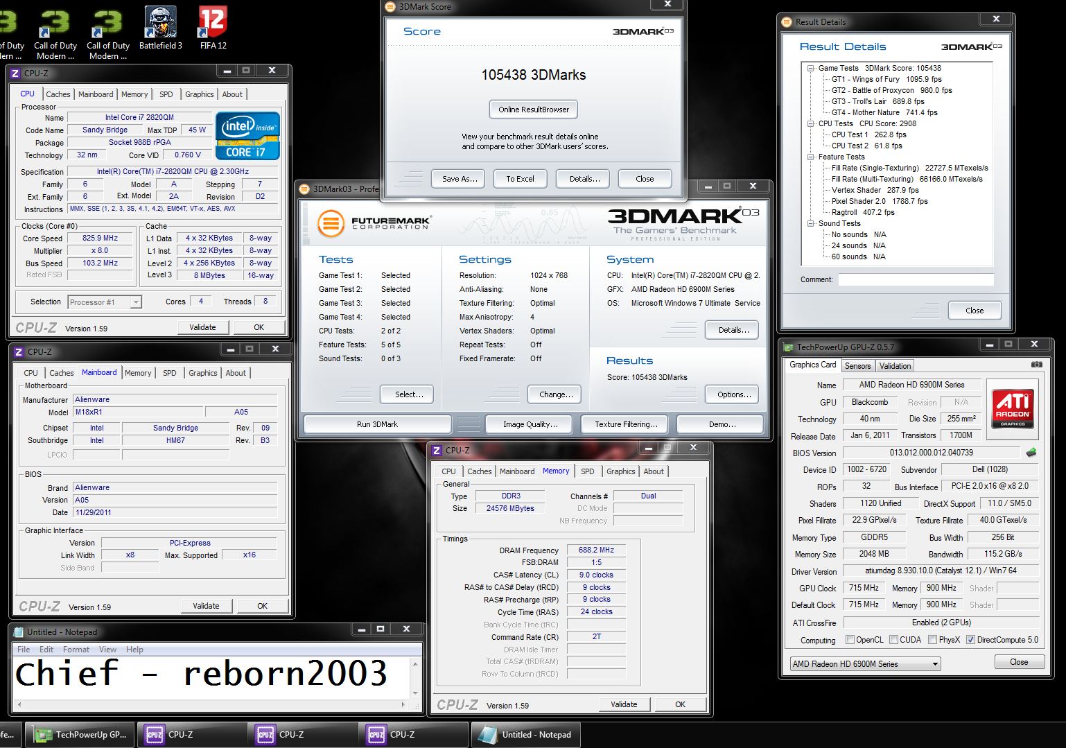This screenshot has height=748, width=1066.
Task: Click Details... in 3DMark Score dialog
Action: [x=583, y=179]
